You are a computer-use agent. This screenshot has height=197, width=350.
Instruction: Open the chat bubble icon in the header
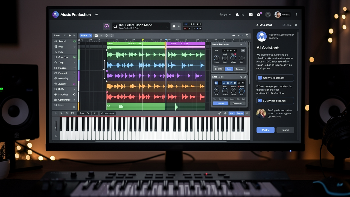(x=251, y=15)
